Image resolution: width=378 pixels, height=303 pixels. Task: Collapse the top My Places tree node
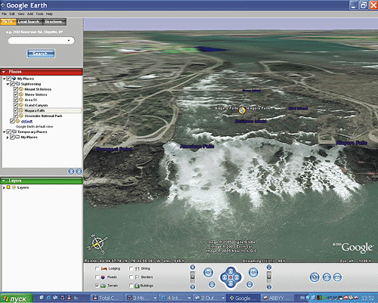coord(5,79)
